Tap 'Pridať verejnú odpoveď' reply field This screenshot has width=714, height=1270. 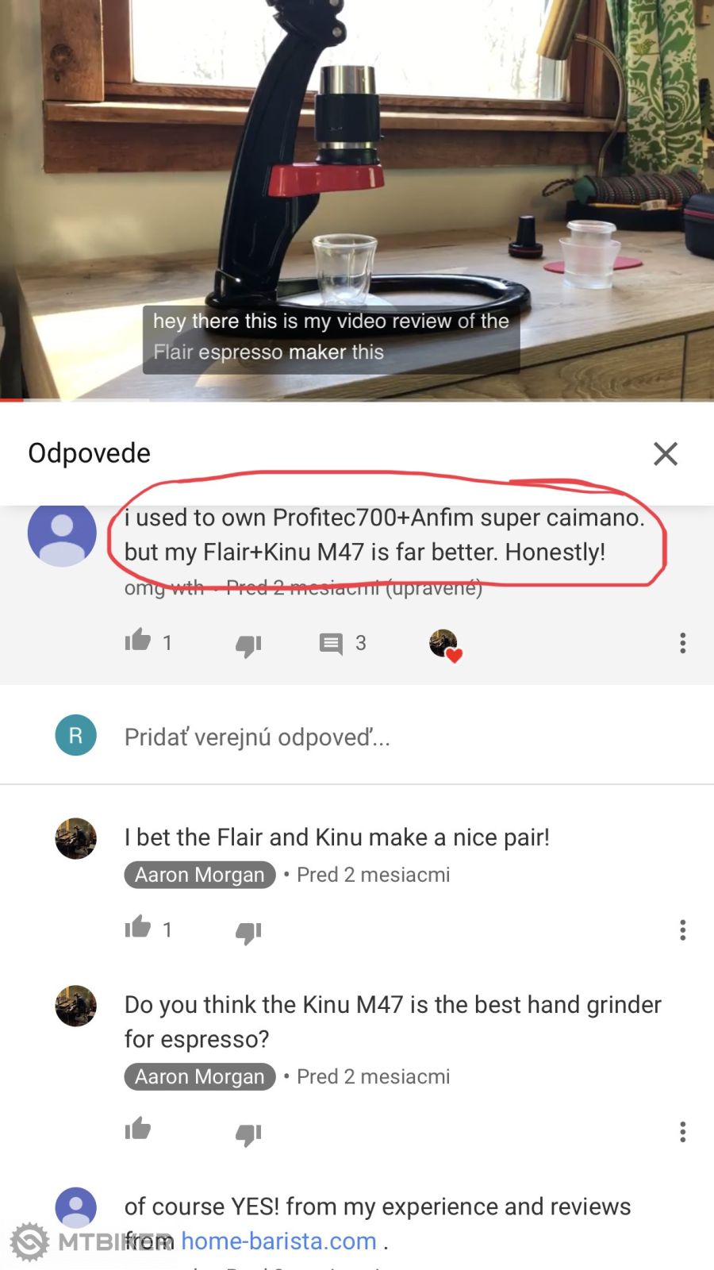tap(257, 737)
